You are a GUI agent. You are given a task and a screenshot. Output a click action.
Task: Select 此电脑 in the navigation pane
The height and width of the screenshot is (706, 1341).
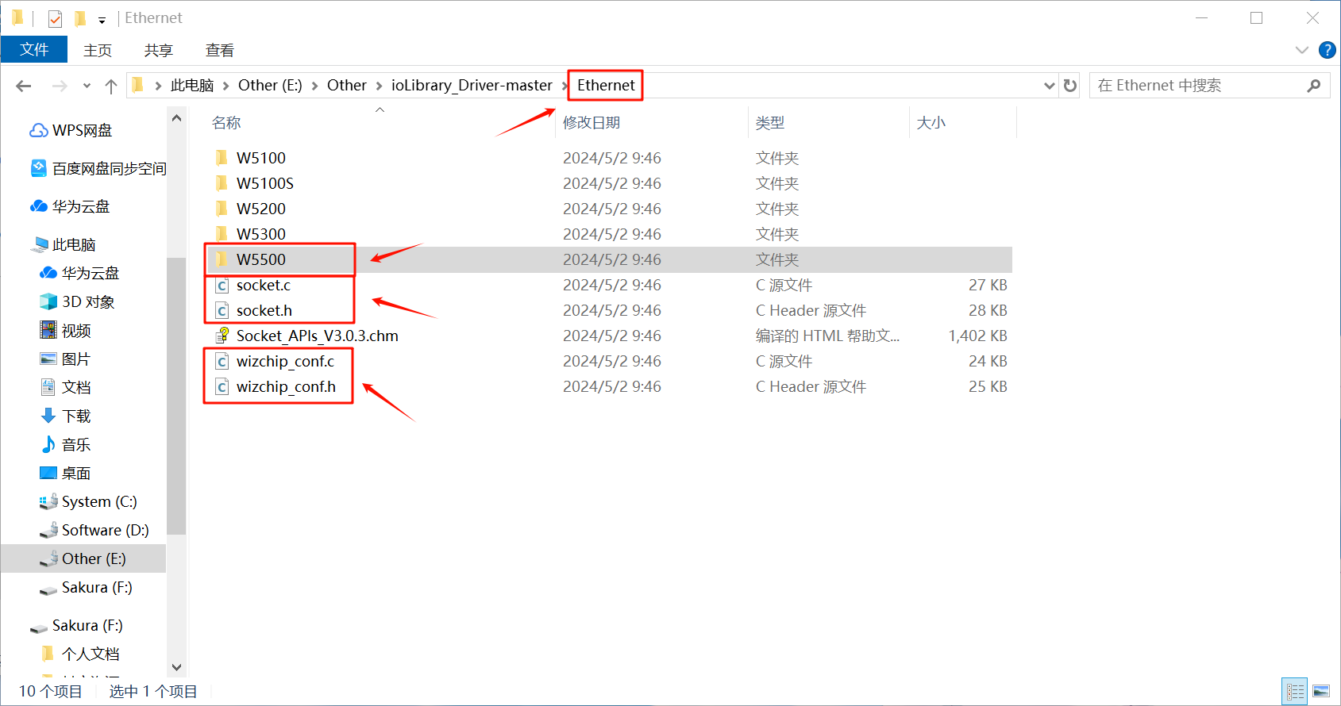click(74, 244)
